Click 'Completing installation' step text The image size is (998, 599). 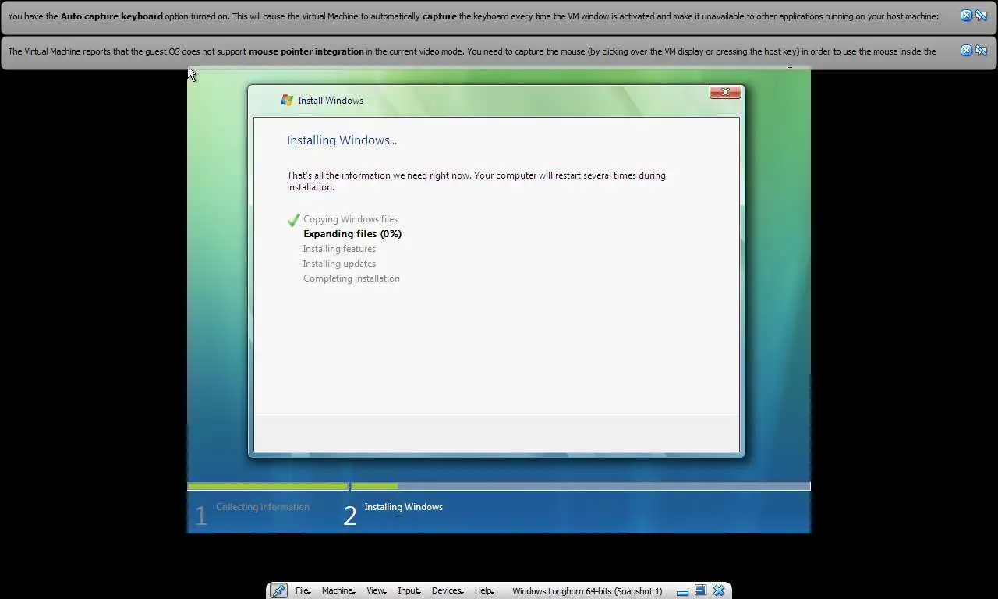pyautogui.click(x=352, y=278)
